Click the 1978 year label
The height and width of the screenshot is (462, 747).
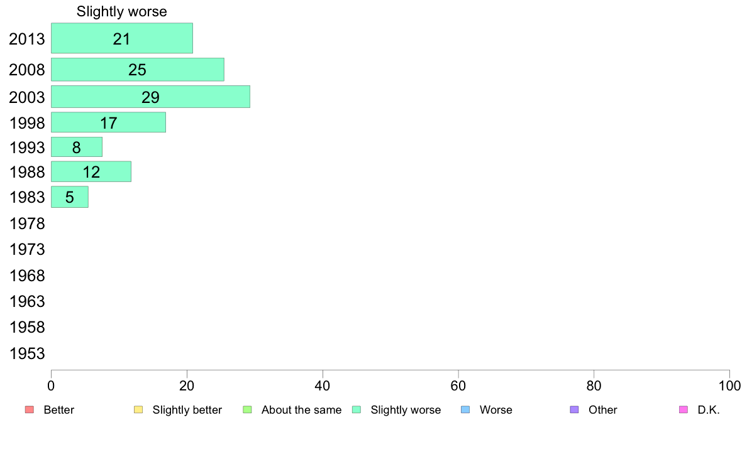click(x=27, y=223)
